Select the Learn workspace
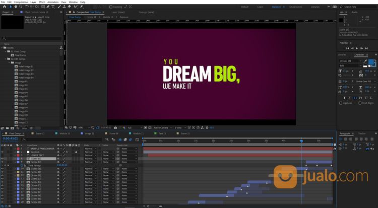Screen dimensions: 378x208 pos(260,7)
